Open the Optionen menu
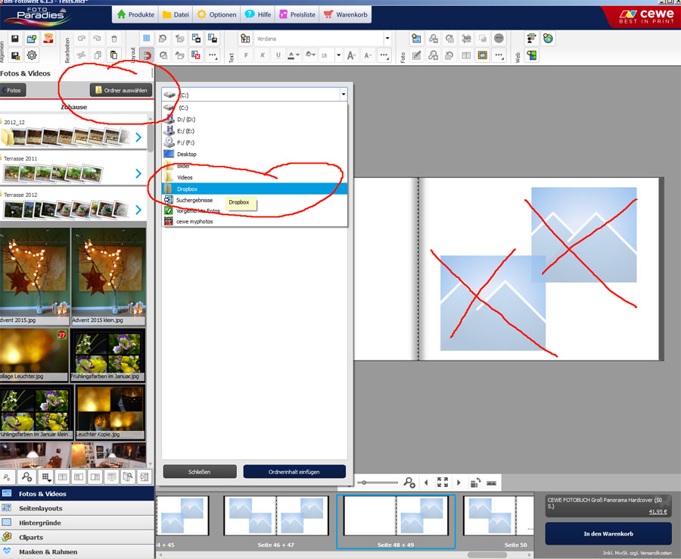Image resolution: width=681 pixels, height=559 pixels. (216, 14)
